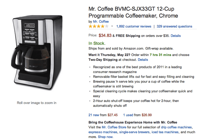Open espresso machines link
The width and height of the screenshot is (201, 140).
tap(103, 132)
